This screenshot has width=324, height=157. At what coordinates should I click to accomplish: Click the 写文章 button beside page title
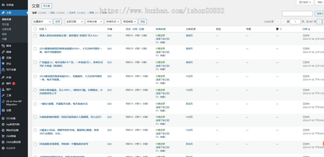pos(47,6)
